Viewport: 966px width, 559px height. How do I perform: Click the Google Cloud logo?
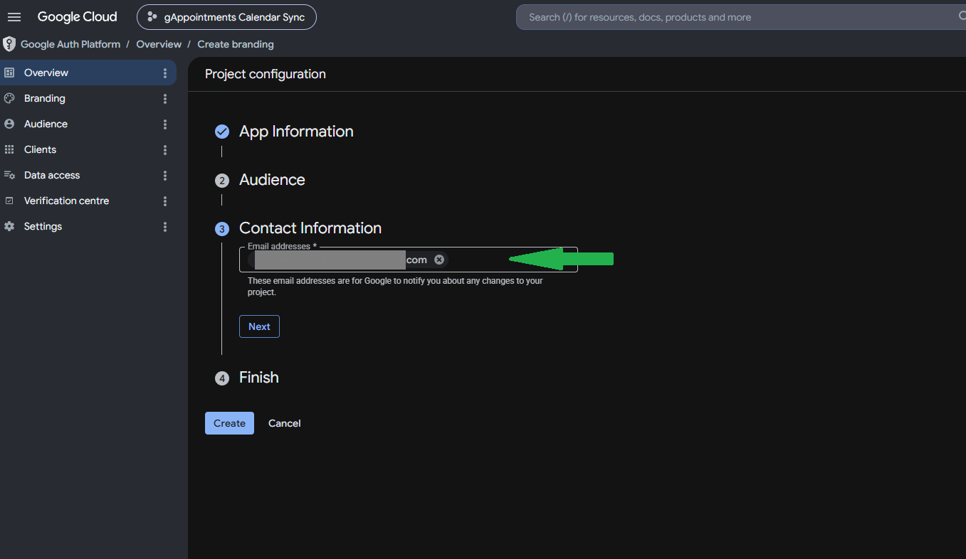[77, 17]
